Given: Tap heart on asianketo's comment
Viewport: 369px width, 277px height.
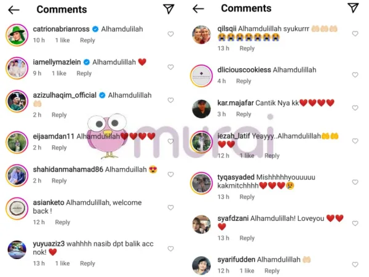Looking at the screenshot, I should [x=170, y=207].
